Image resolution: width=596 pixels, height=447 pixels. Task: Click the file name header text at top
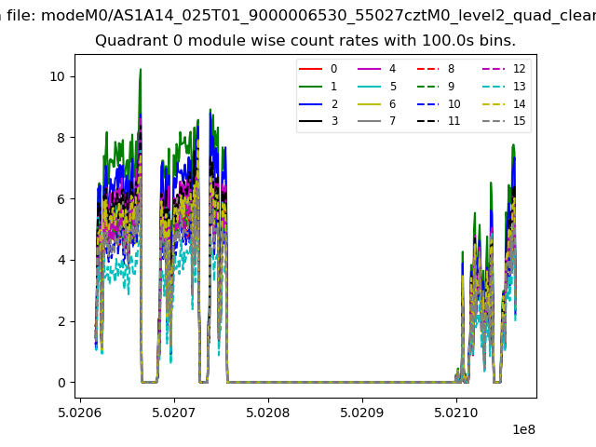(x=298, y=14)
